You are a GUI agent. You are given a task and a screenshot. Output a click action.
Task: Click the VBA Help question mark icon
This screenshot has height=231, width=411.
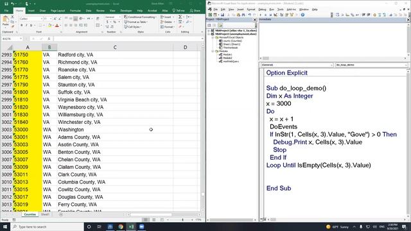[302, 15]
